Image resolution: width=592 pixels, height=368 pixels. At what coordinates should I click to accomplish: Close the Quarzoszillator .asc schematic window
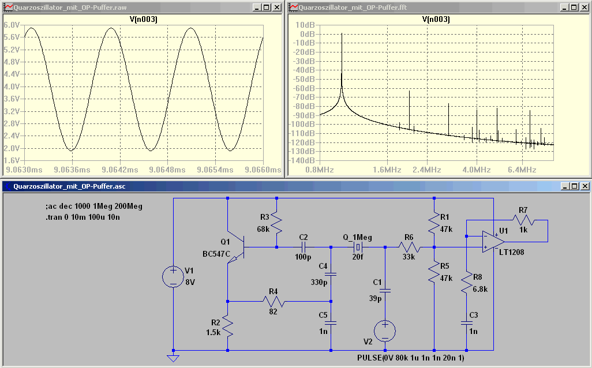point(585,186)
